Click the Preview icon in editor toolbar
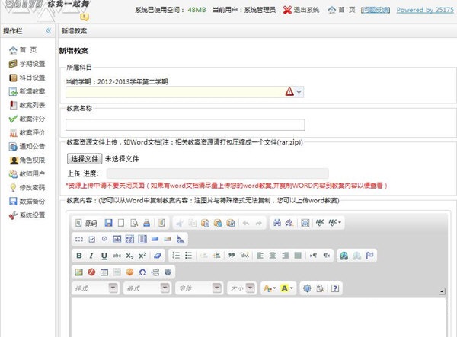Screen dimensions: 457x337 134,223
